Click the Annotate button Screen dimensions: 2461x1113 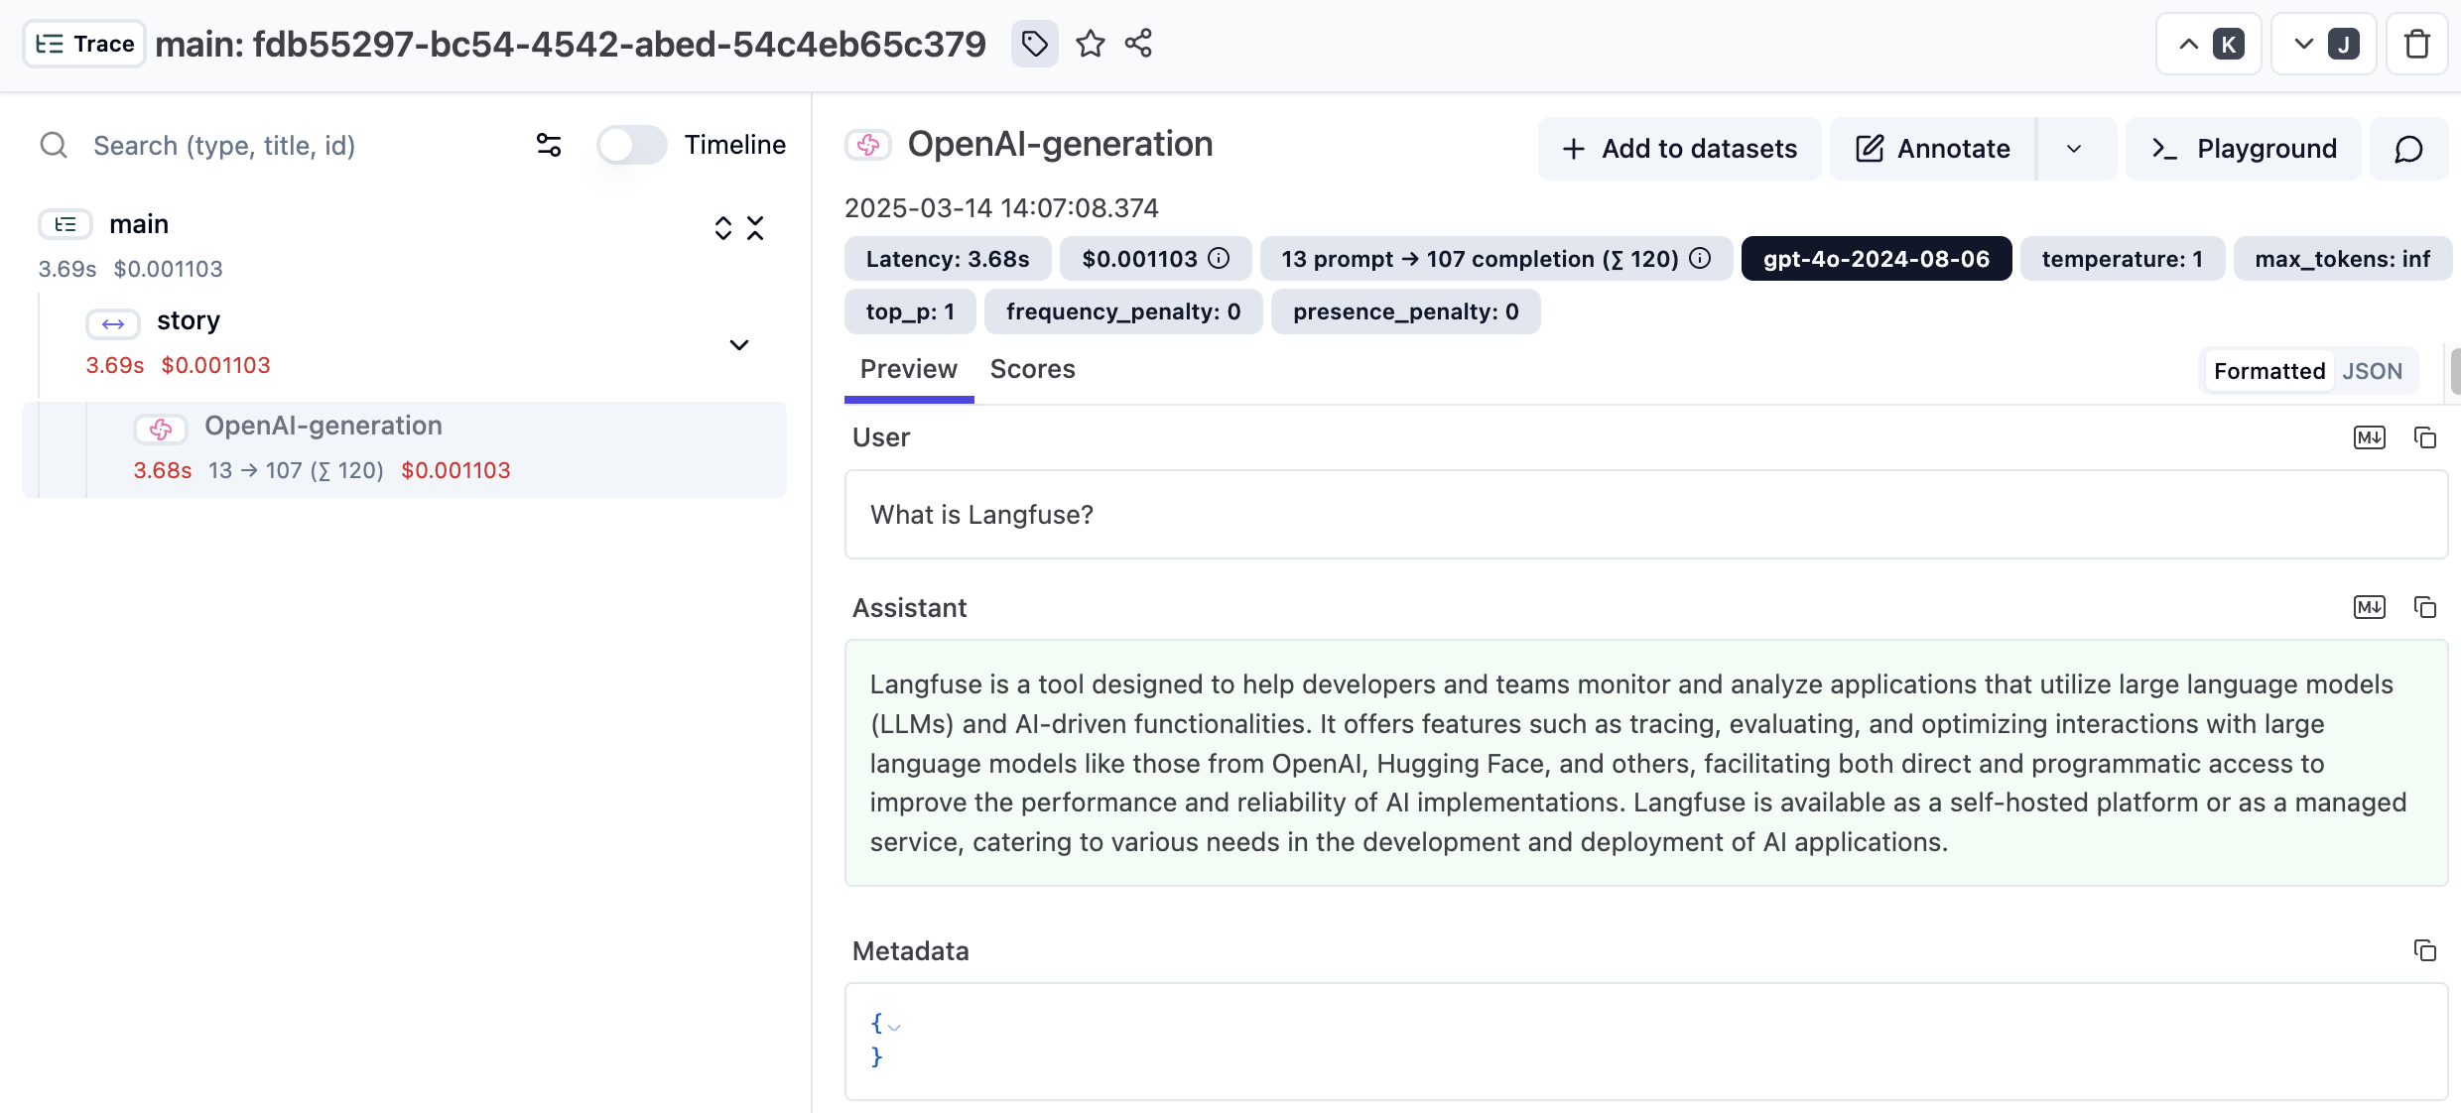pyautogui.click(x=1933, y=149)
